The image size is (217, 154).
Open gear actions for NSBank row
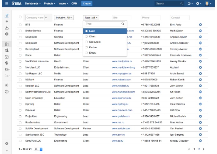coord(200,79)
